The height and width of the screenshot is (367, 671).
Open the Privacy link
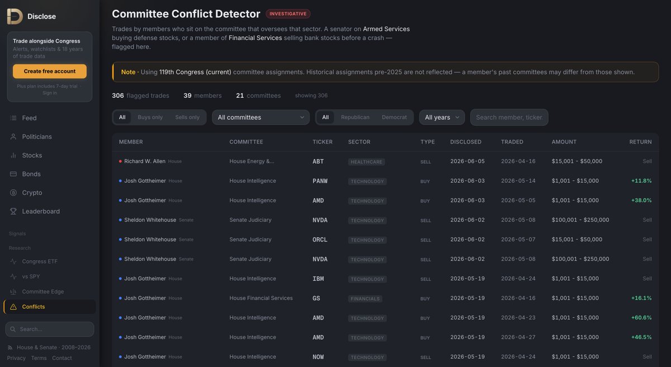pyautogui.click(x=16, y=358)
